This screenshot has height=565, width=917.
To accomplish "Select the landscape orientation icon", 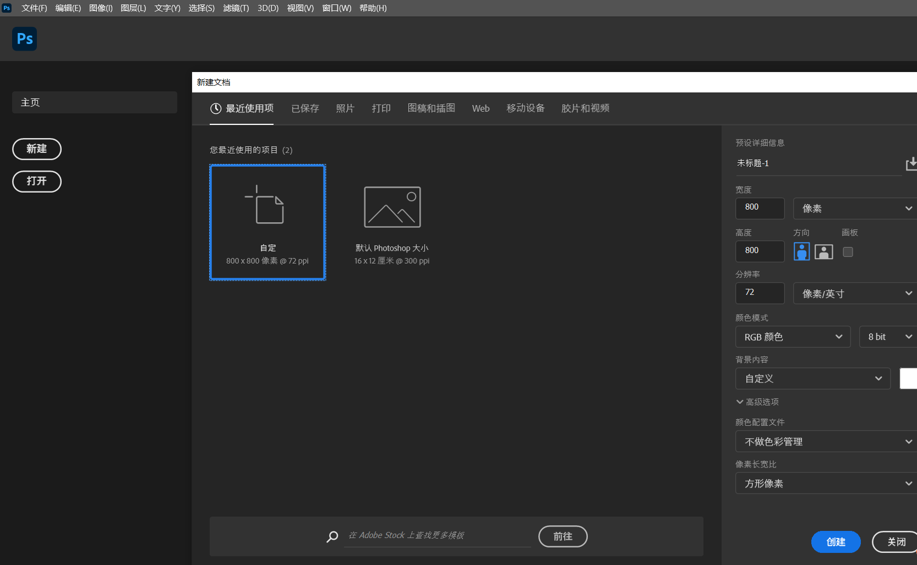I will [x=823, y=251].
